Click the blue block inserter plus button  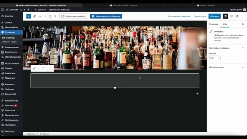pos(29,16)
